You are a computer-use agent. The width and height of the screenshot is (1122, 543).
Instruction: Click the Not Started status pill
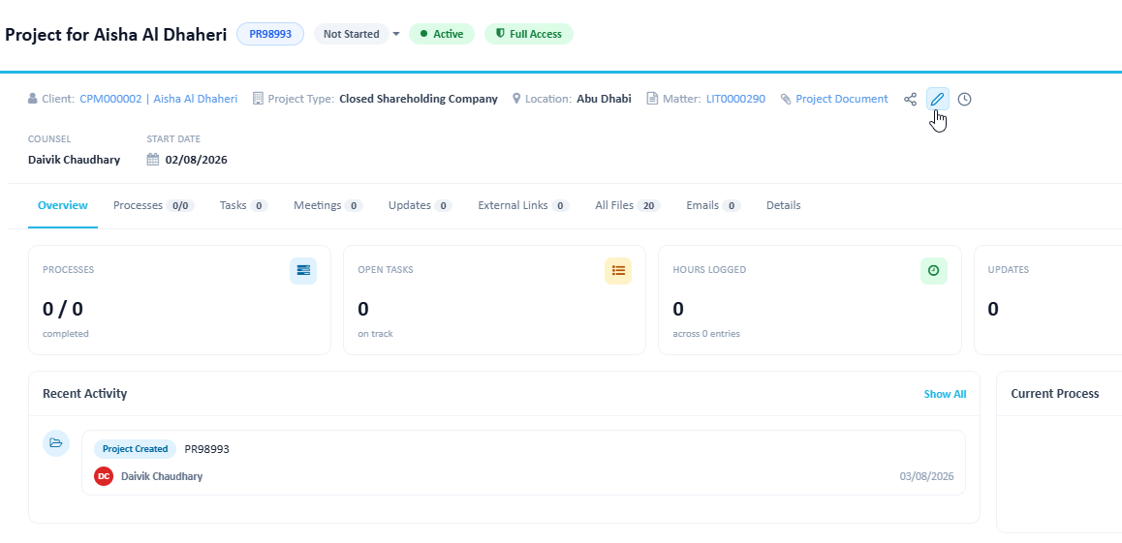pos(352,34)
